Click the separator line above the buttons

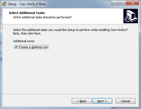70,94
